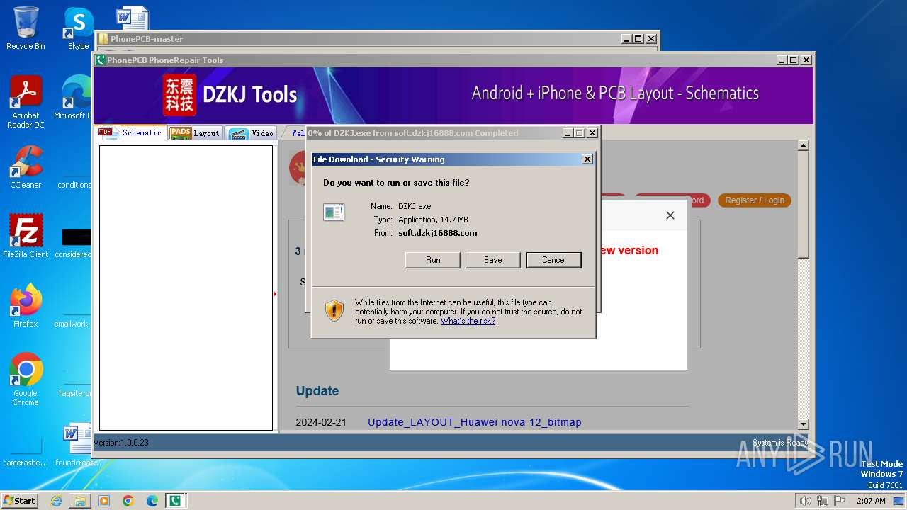Click the network tray icon
This screenshot has width=907, height=510.
822,501
